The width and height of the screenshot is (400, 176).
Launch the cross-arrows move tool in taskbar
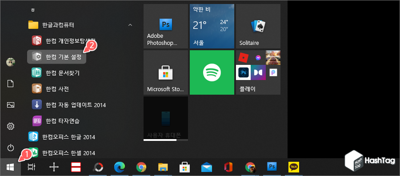tap(54, 167)
